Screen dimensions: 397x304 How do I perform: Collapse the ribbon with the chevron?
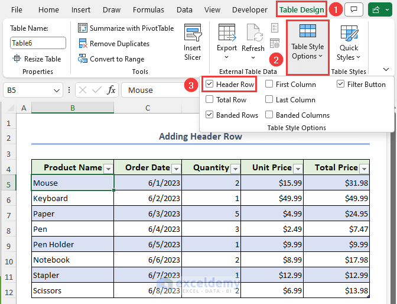(x=386, y=69)
